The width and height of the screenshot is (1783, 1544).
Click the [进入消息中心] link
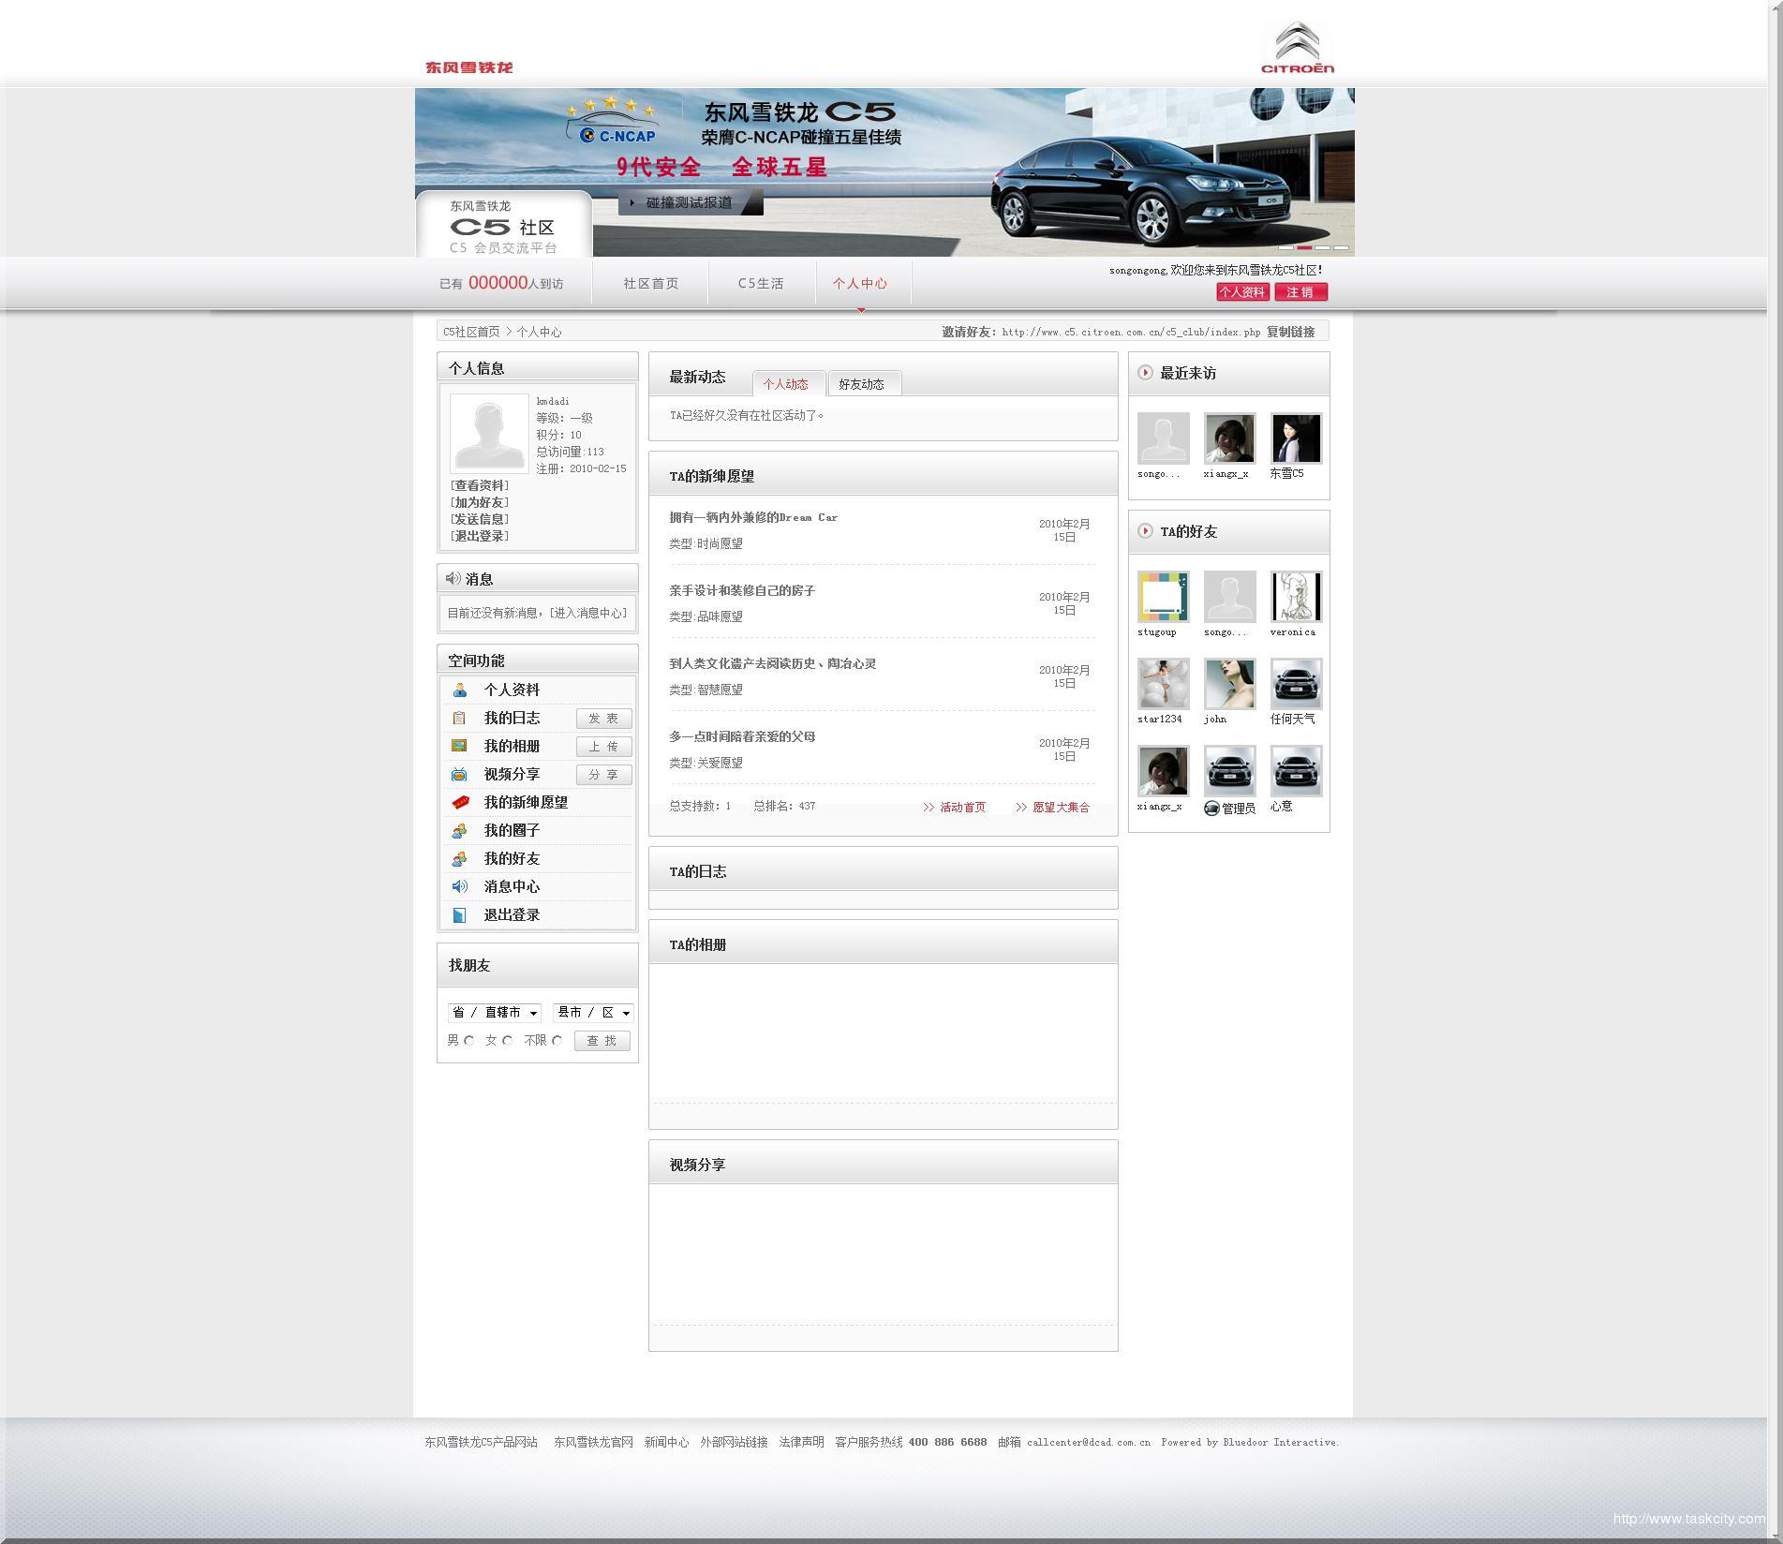click(x=588, y=613)
